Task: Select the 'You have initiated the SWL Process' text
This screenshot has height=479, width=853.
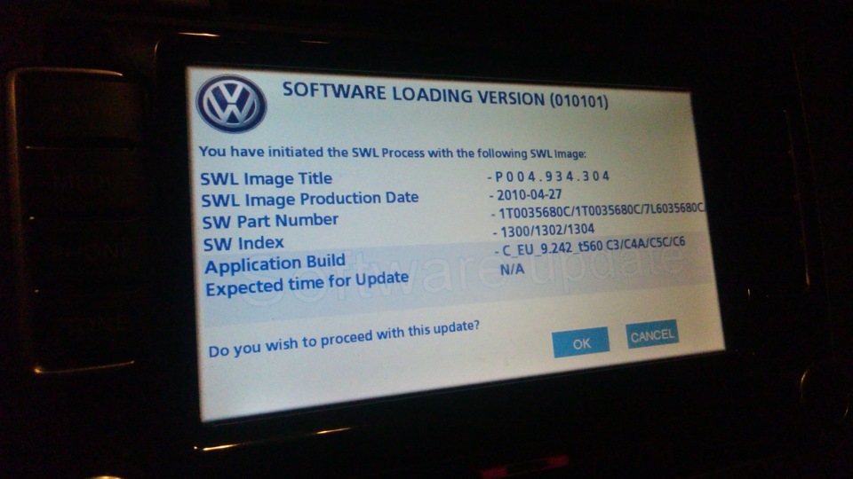Action: (x=392, y=152)
